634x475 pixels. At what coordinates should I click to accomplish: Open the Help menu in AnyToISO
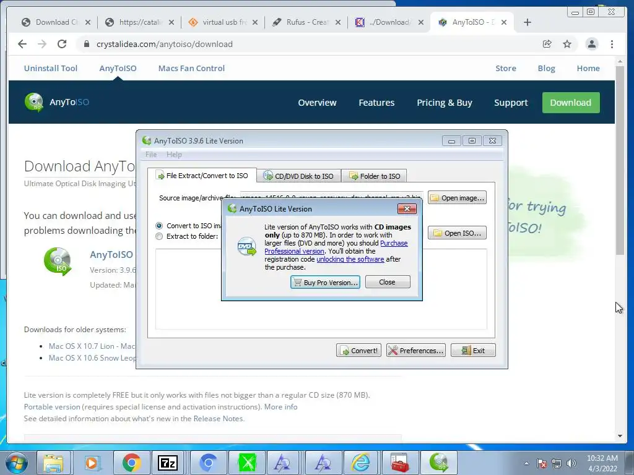tap(174, 154)
